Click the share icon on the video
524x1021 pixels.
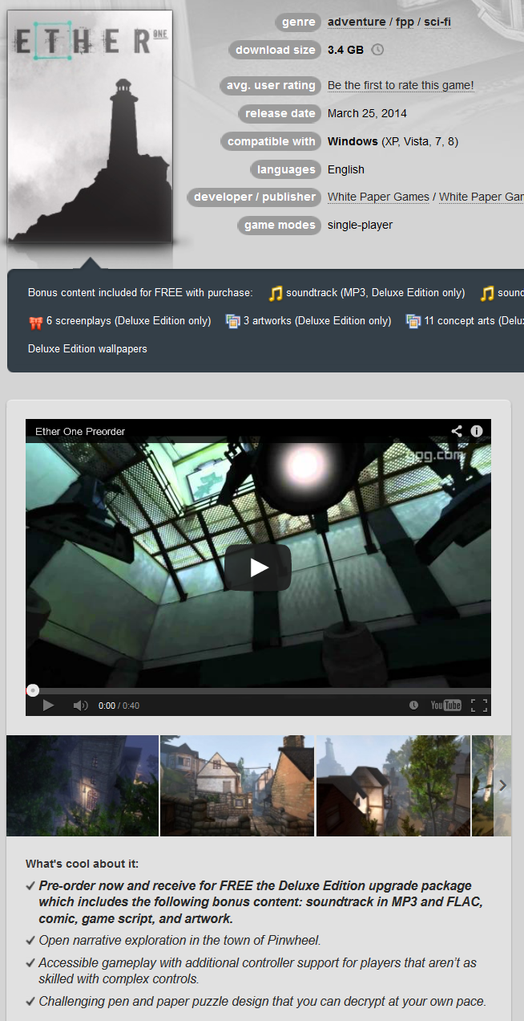457,431
